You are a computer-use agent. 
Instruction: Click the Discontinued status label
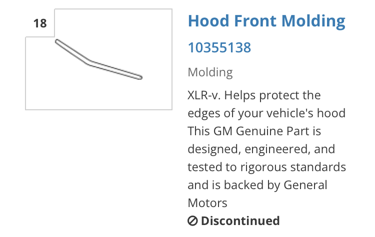tap(240, 221)
